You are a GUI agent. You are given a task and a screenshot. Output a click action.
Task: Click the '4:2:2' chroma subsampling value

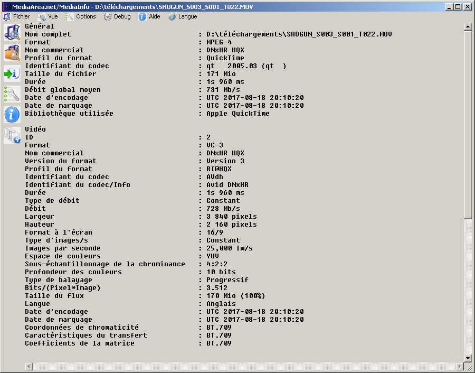pyautogui.click(x=216, y=264)
